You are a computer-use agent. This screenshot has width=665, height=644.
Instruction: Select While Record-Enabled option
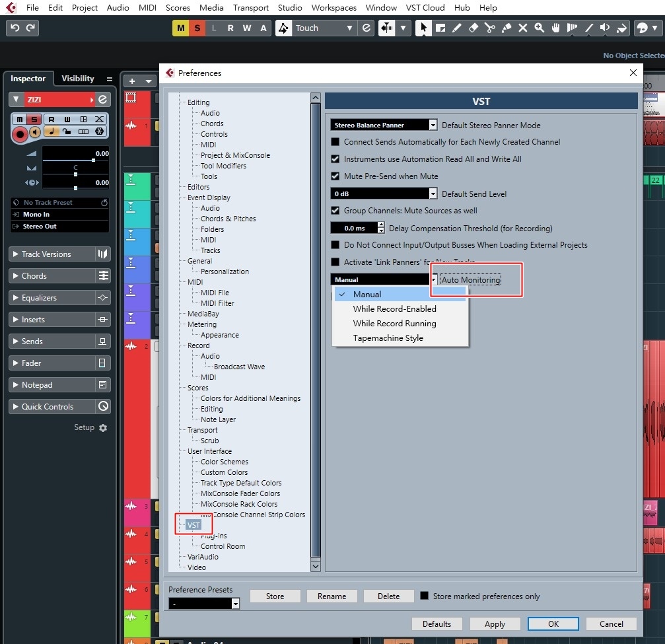click(394, 309)
